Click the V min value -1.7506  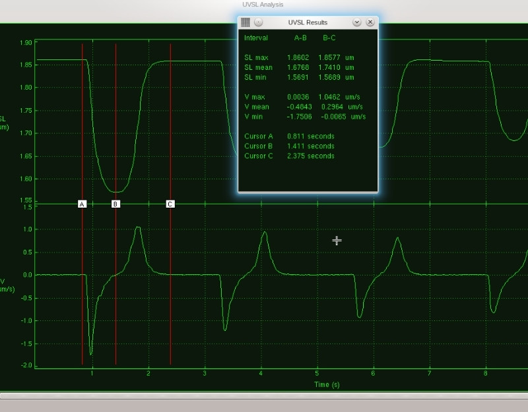point(299,117)
